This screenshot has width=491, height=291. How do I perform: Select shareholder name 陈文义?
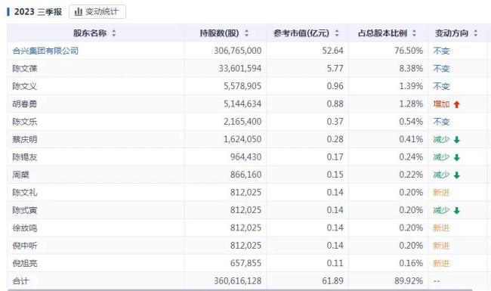tap(25, 86)
